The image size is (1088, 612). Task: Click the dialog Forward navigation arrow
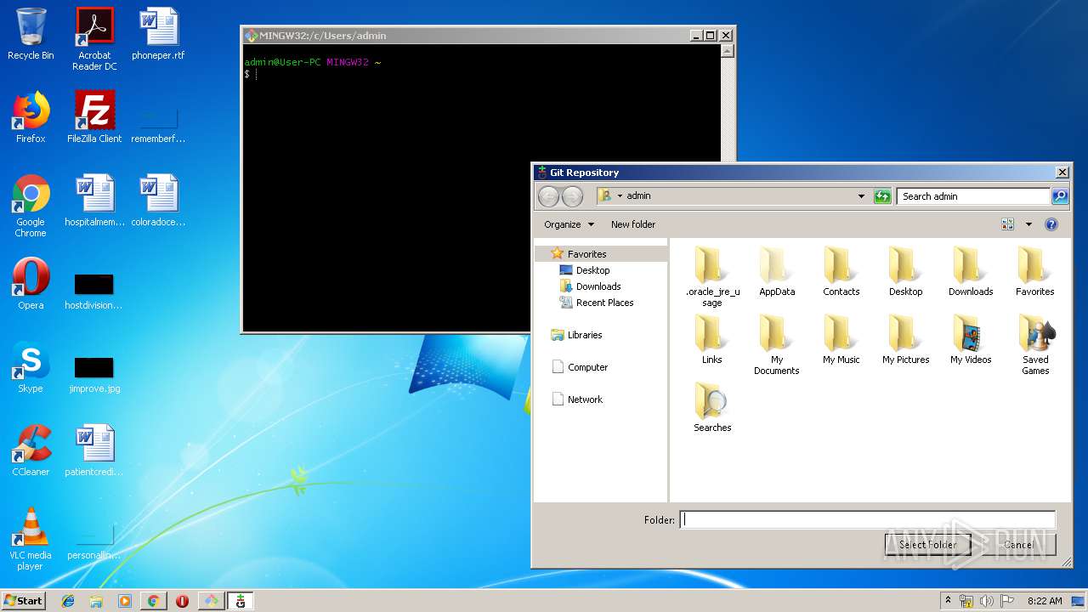(572, 196)
